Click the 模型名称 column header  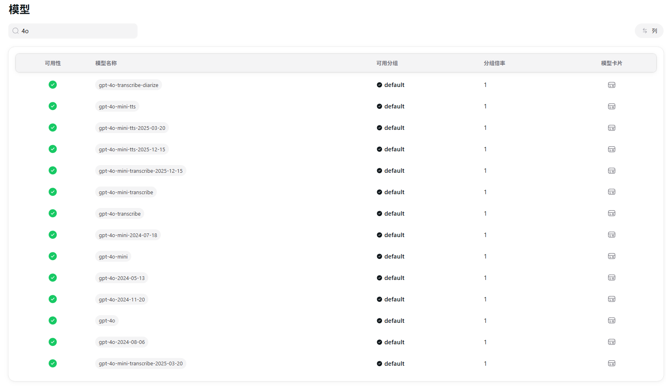click(106, 63)
